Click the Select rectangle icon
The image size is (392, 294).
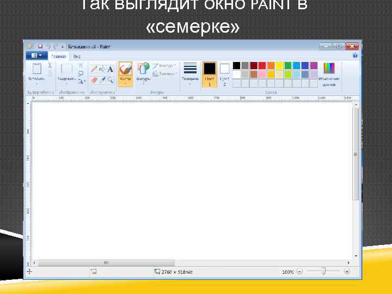66,69
